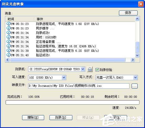Click the browse button for image file
Viewport: 145px width, 128px height.
134,86
